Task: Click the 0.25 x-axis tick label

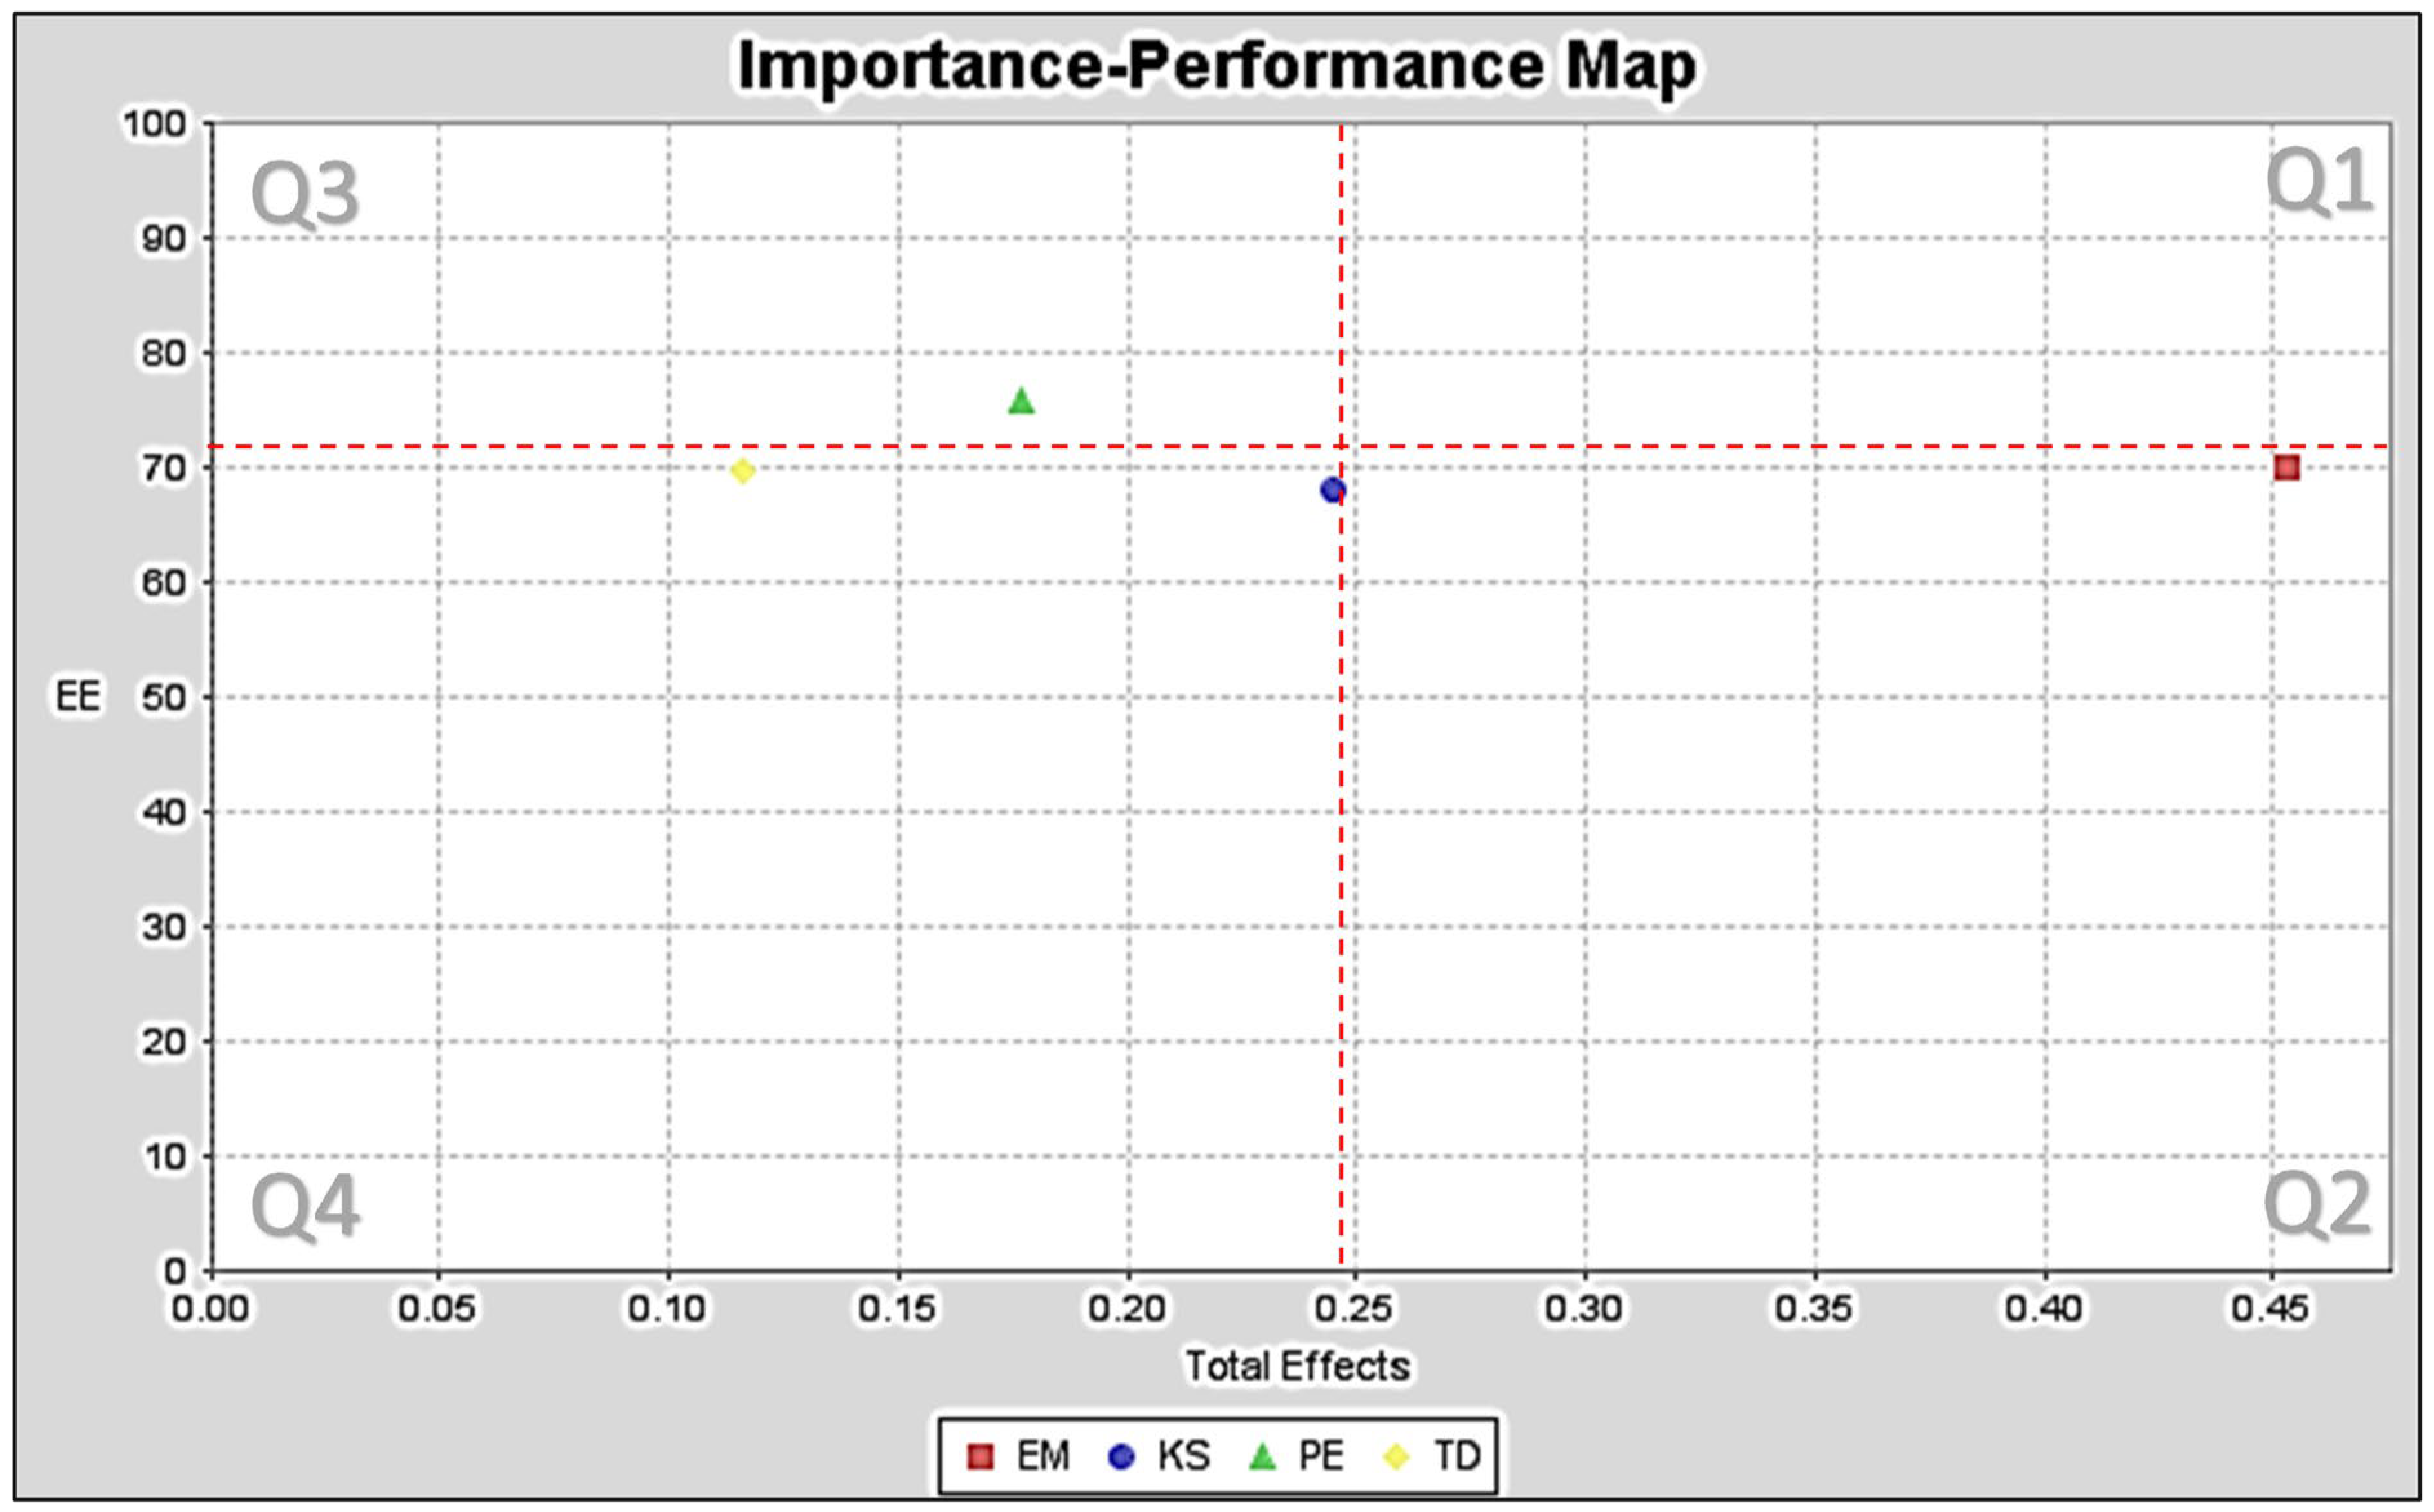Action: pos(1355,1309)
